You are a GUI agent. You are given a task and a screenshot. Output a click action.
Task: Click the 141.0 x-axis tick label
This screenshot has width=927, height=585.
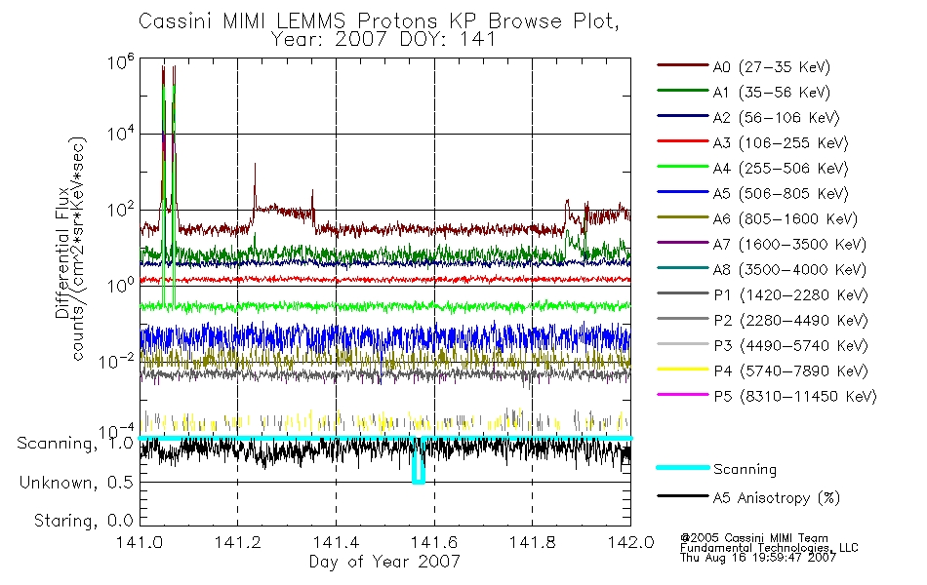[x=140, y=542]
